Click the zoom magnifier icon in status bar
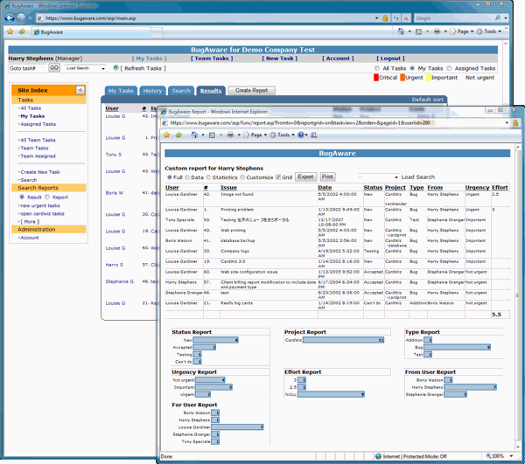 point(488,456)
